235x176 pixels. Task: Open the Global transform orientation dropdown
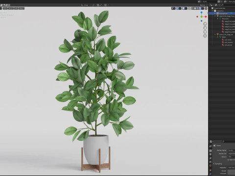[x=86, y=5]
